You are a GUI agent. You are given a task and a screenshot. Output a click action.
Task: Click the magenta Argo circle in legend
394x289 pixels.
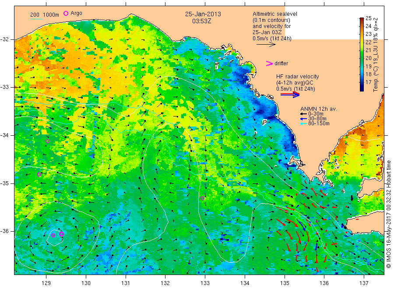coord(66,13)
